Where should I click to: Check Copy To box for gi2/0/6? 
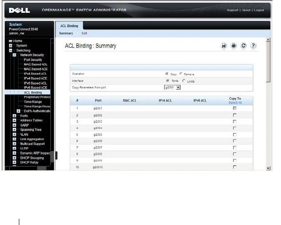pyautogui.click(x=235, y=141)
